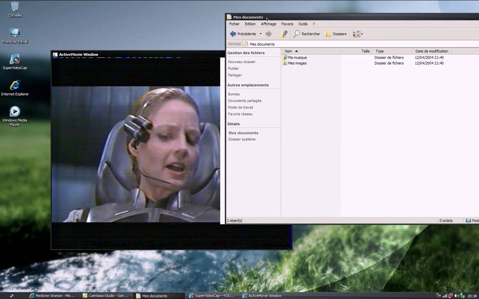Go up one folder level icon
This screenshot has width=479, height=299.
coord(284,34)
